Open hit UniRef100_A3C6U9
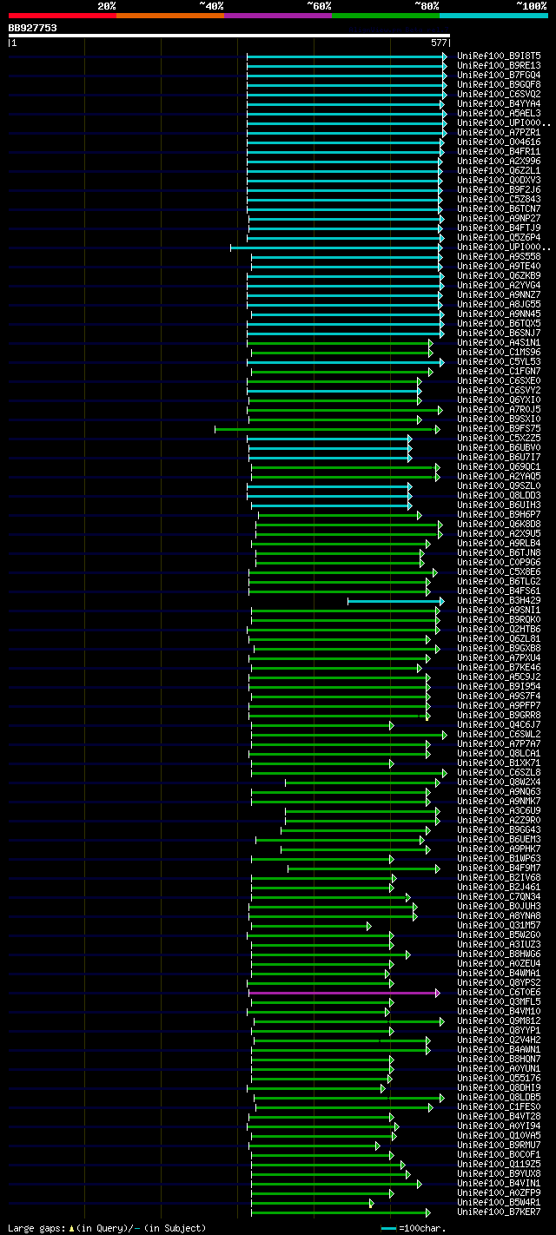Viewport: 556px width, 1235px height. click(499, 810)
